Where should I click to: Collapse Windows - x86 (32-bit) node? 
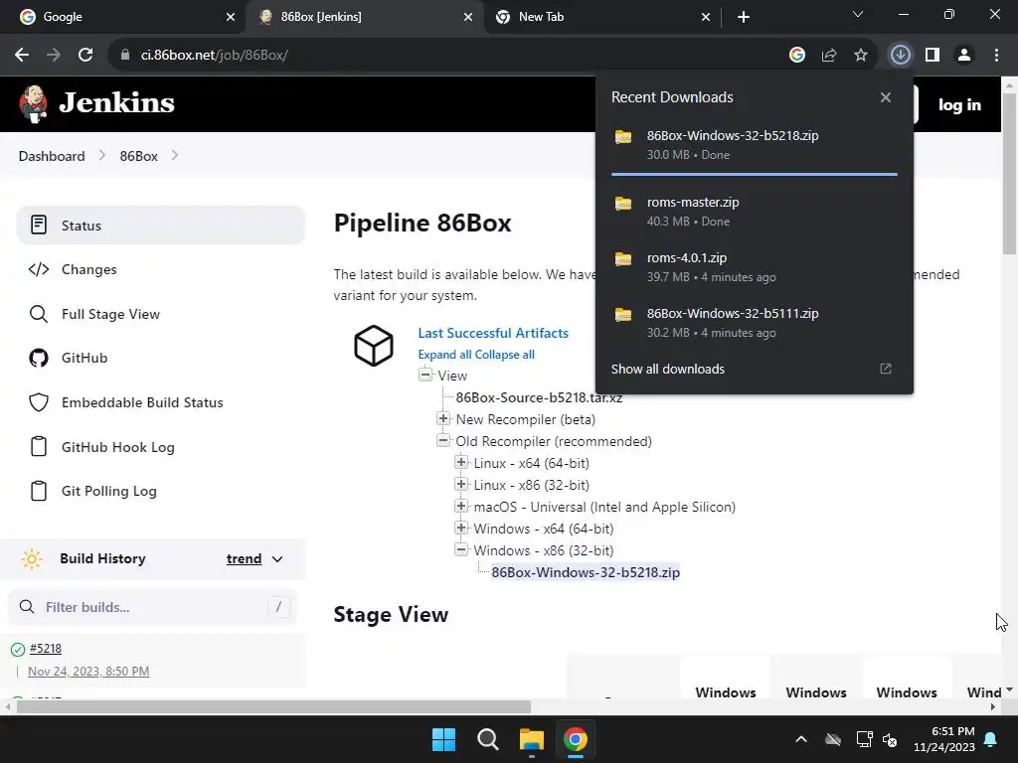[x=461, y=549]
